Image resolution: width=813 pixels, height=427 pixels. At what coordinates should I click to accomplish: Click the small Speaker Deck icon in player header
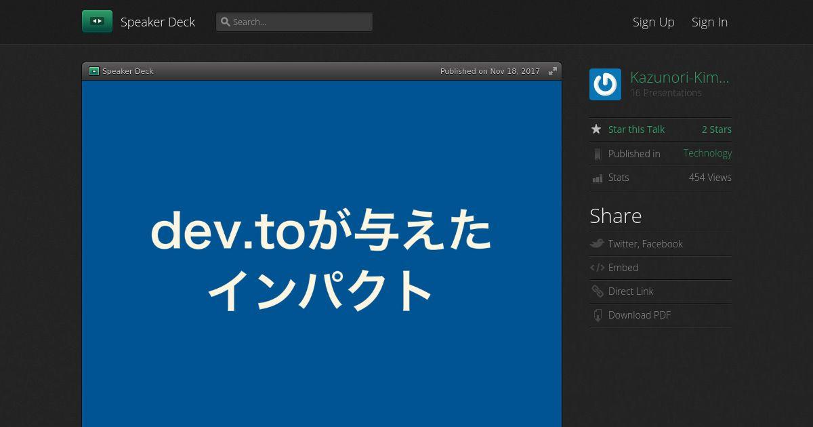[x=94, y=71]
